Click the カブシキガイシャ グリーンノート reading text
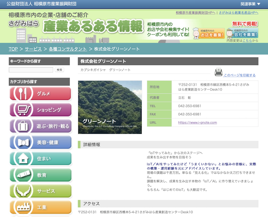Image resolution: width=268 pixels, height=217 pixels. (105, 70)
